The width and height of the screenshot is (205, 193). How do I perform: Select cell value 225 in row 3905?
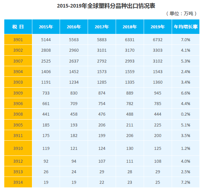click(158, 125)
